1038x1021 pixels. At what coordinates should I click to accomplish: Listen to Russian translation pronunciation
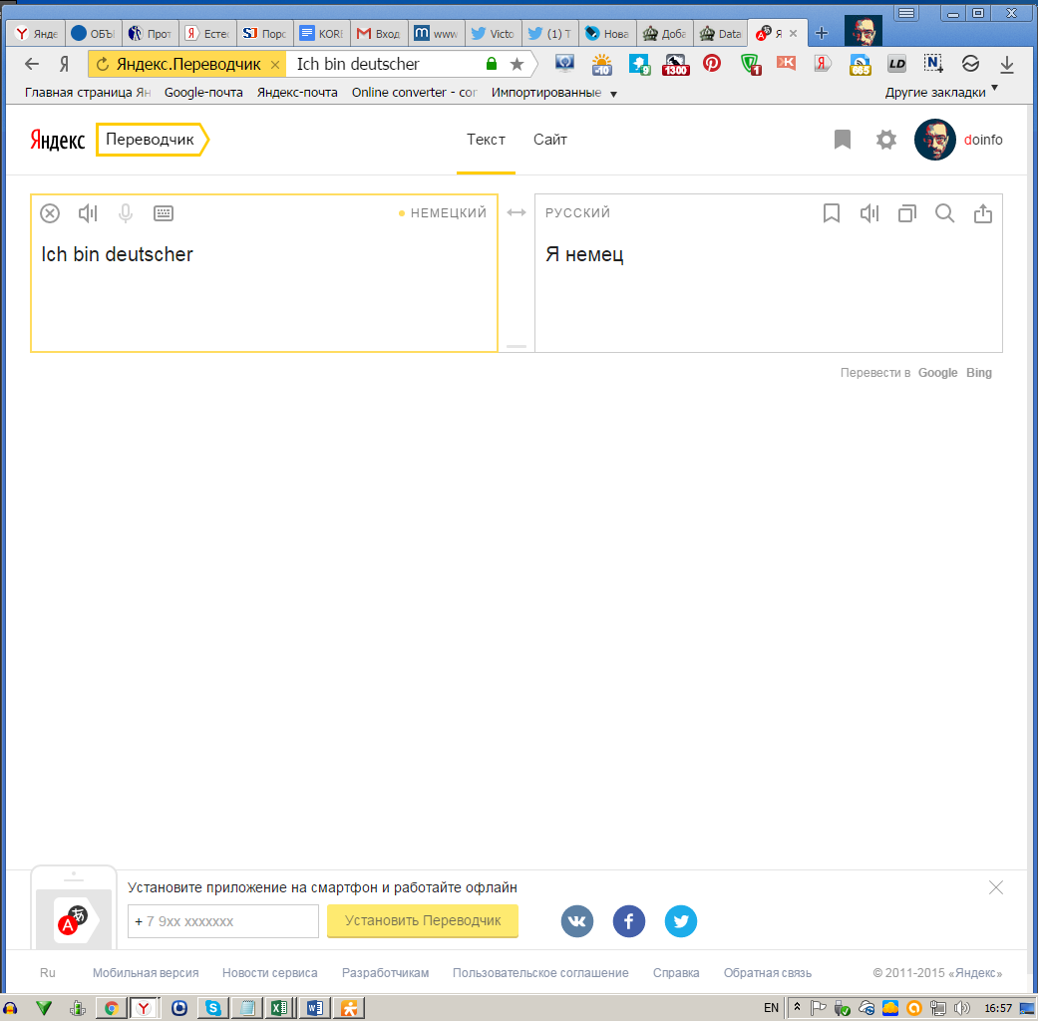869,213
